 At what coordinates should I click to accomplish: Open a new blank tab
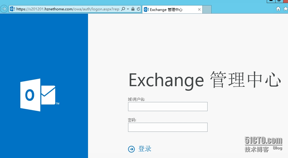tap(207, 9)
